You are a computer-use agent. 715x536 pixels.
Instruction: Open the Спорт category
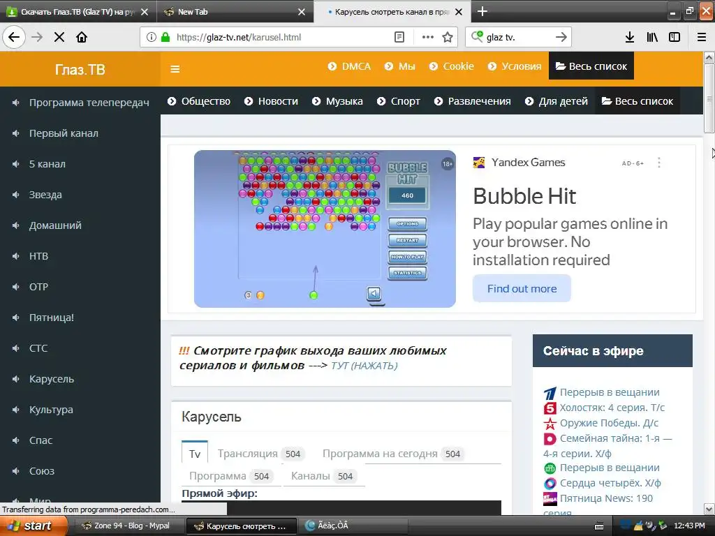(399, 101)
